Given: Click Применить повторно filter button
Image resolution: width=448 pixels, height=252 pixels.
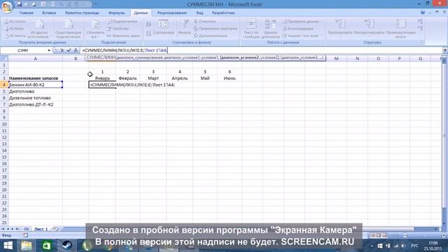Looking at the screenshot, I should [x=216, y=29].
